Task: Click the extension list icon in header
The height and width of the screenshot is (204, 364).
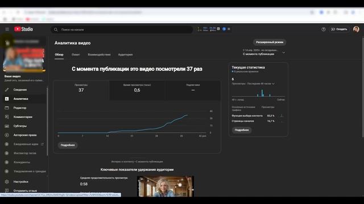Action: [x=229, y=29]
